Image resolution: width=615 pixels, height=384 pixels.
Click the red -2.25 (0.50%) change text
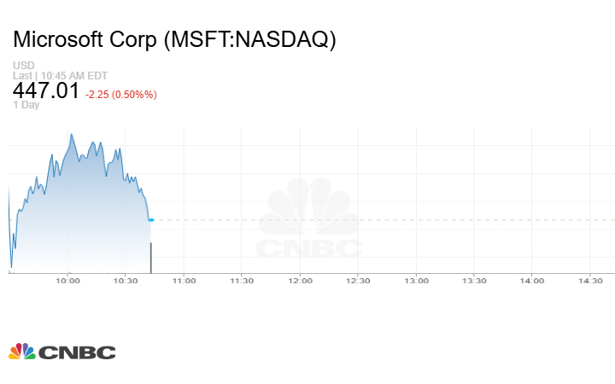click(121, 94)
